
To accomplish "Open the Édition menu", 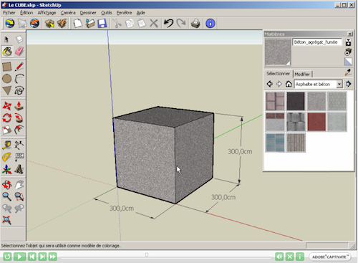I will coord(26,13).
